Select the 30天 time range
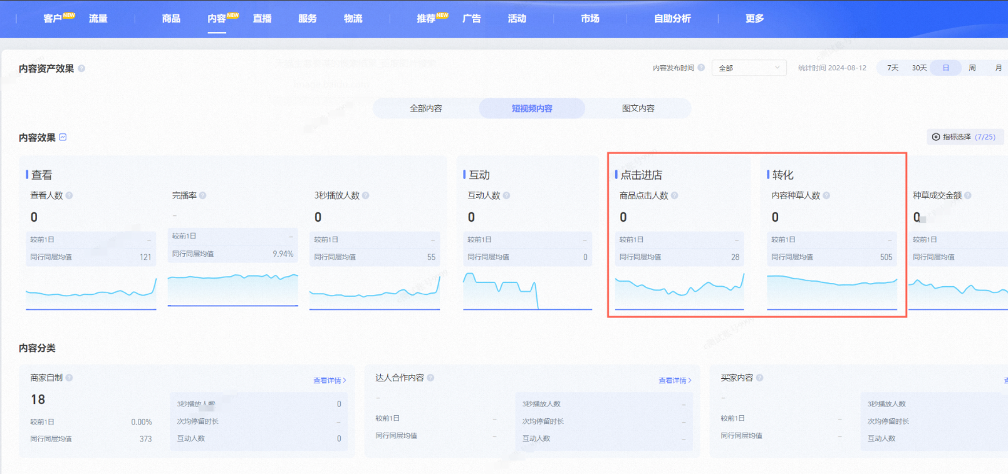The height and width of the screenshot is (474, 1008). pyautogui.click(x=919, y=68)
